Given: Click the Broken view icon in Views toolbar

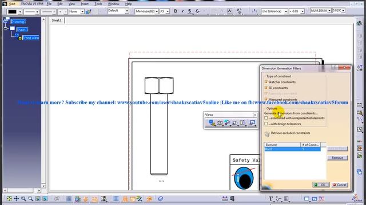Looking at the screenshot, I should click(242, 123).
